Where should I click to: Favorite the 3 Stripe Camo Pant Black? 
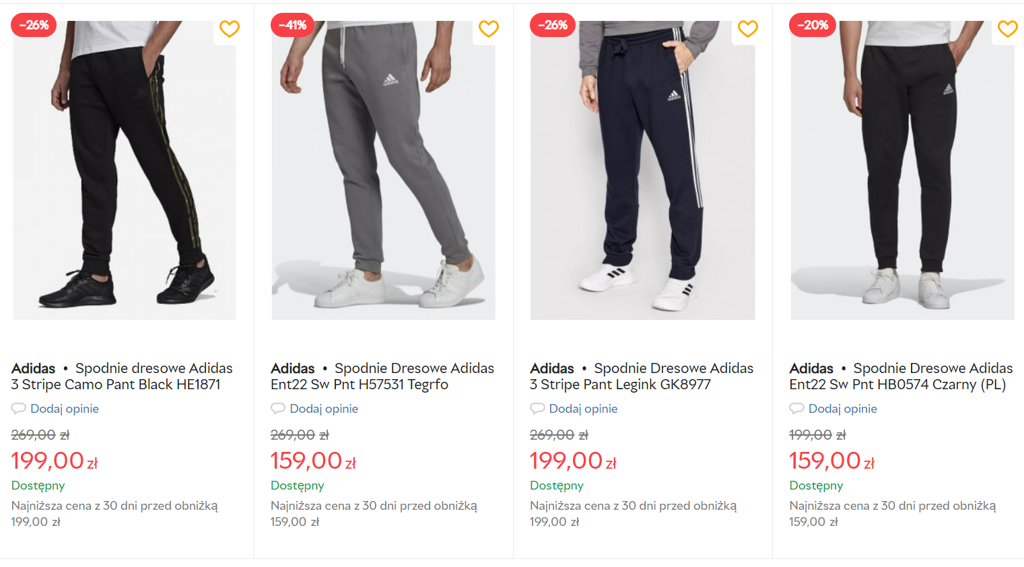(230, 29)
